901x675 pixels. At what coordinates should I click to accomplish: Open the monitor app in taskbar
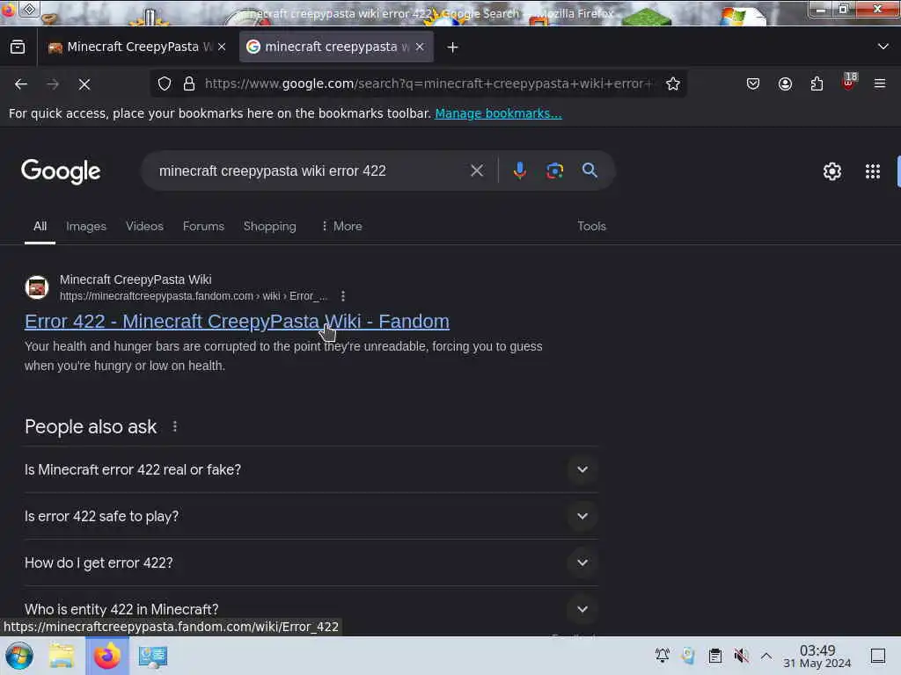point(153,656)
